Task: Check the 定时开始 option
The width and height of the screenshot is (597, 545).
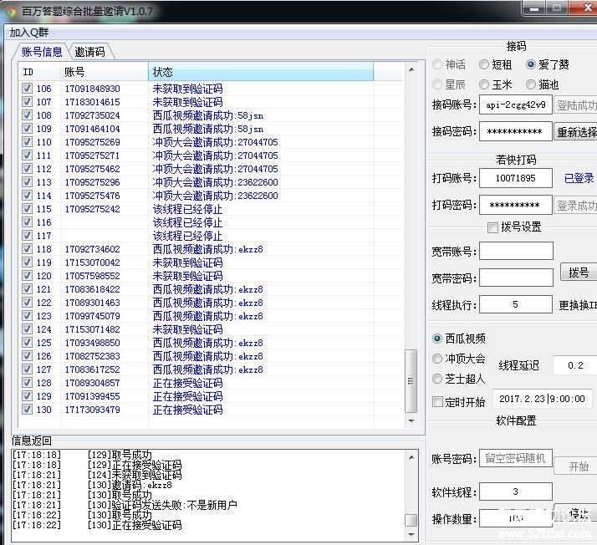Action: (x=437, y=402)
